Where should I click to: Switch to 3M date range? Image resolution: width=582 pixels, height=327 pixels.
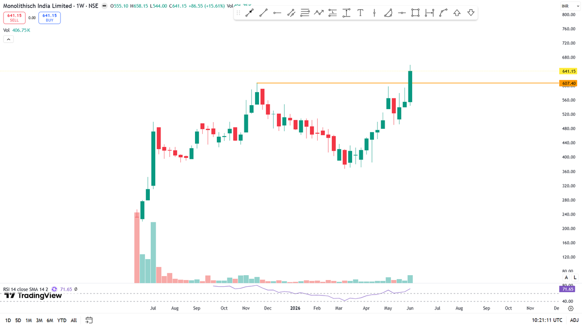(39, 320)
